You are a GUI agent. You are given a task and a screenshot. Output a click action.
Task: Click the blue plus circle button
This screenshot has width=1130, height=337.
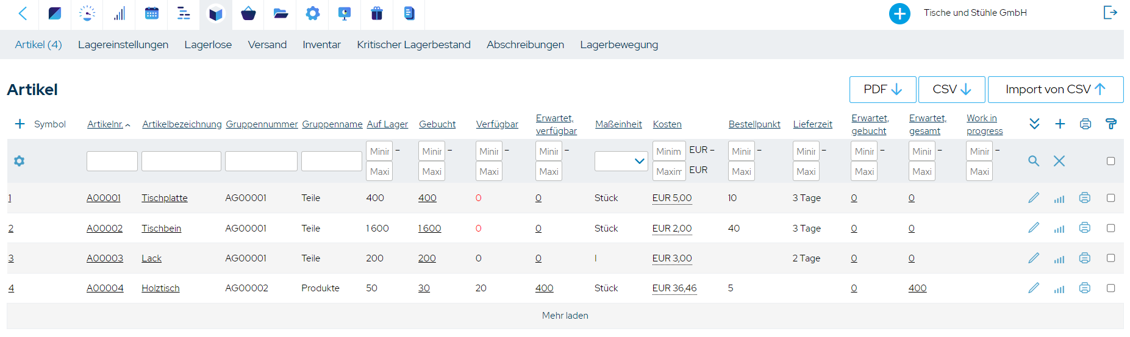point(899,13)
